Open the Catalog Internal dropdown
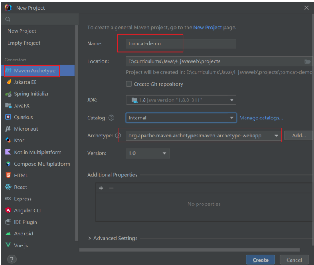The width and height of the screenshot is (314, 265). pos(181,118)
